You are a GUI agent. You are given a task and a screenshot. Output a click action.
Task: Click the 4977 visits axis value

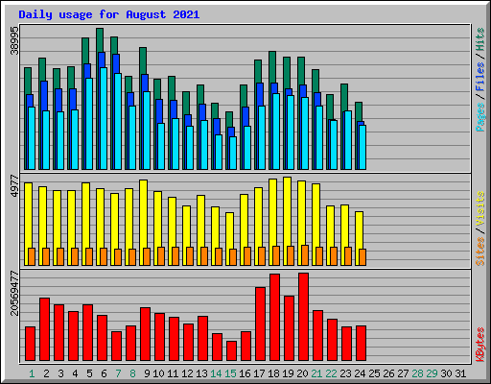(x=14, y=186)
